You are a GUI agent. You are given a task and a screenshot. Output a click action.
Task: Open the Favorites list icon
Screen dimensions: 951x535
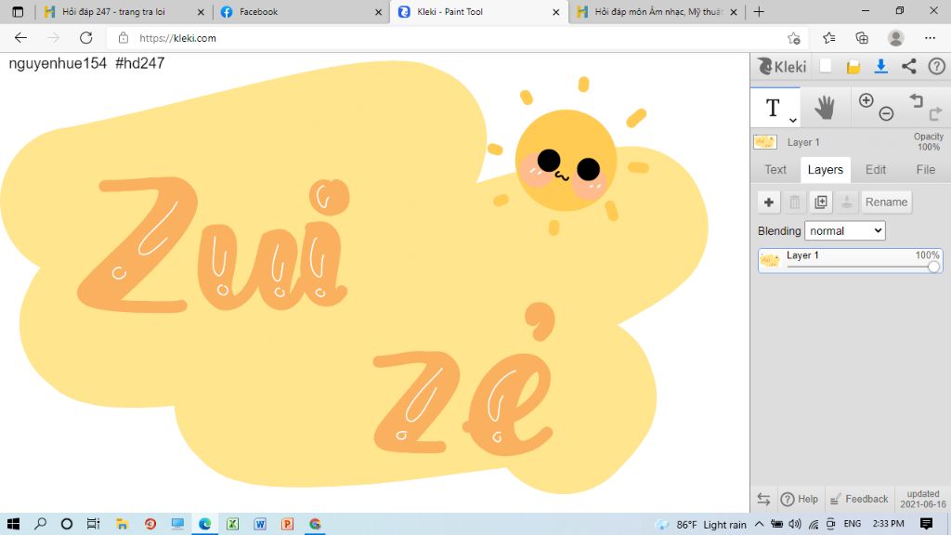coord(829,37)
